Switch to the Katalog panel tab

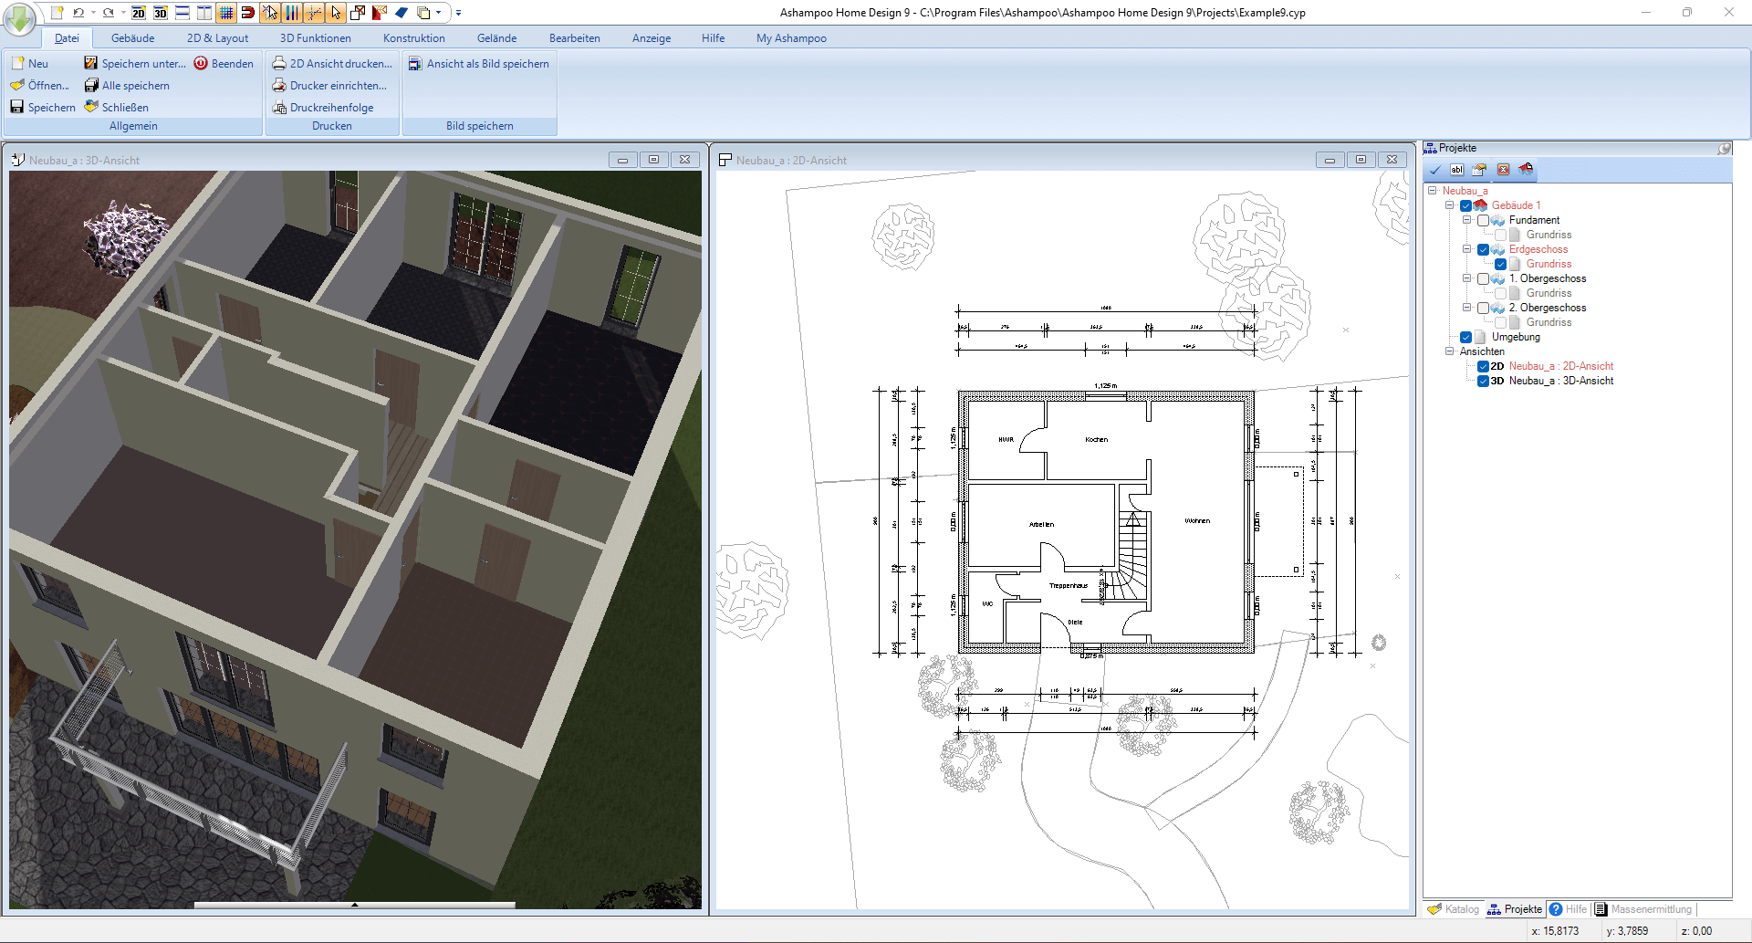point(1455,908)
